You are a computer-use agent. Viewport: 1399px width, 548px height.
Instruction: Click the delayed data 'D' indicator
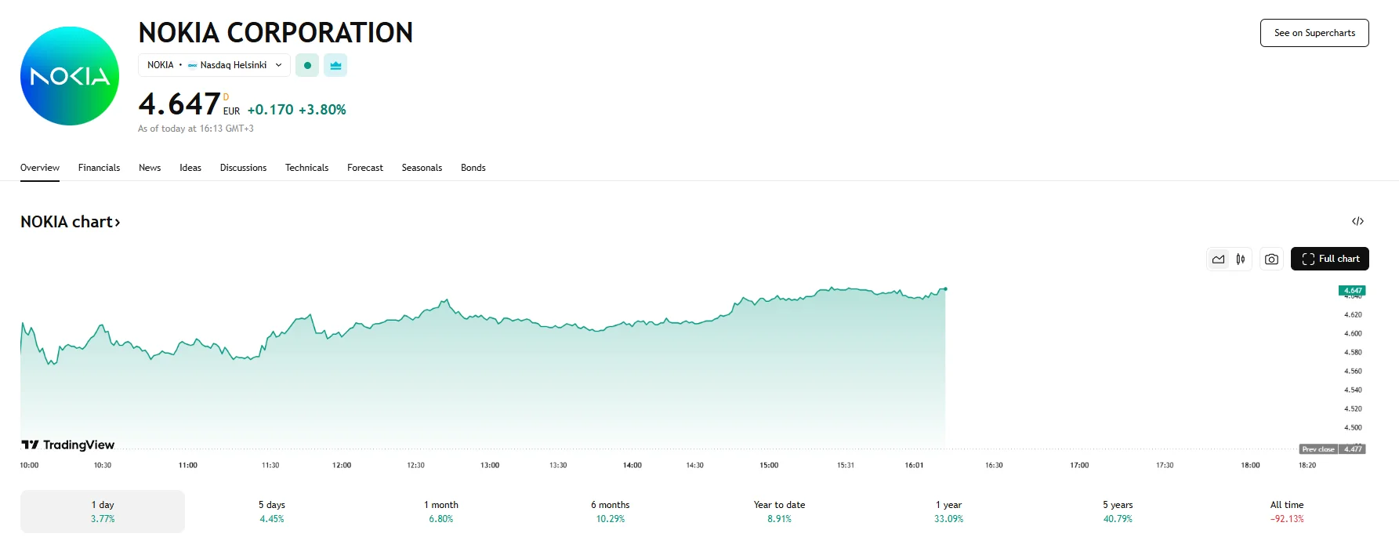pos(227,97)
